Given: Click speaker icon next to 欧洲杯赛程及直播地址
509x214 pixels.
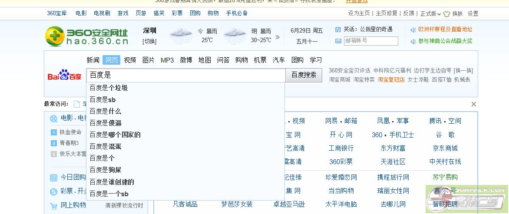Looking at the screenshot, I should [413, 30].
